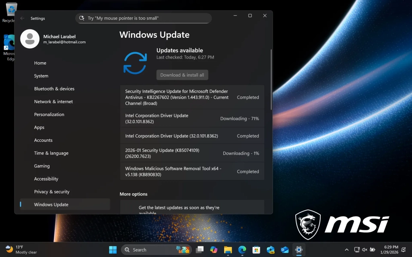This screenshot has width=412, height=257.
Task: Click Download & install all button
Action: (182, 75)
